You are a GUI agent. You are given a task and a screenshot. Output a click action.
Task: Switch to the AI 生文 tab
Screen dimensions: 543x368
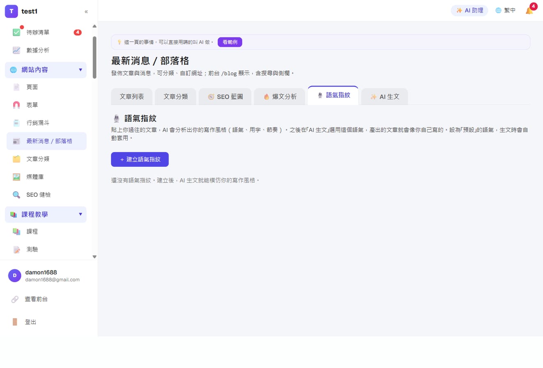384,97
